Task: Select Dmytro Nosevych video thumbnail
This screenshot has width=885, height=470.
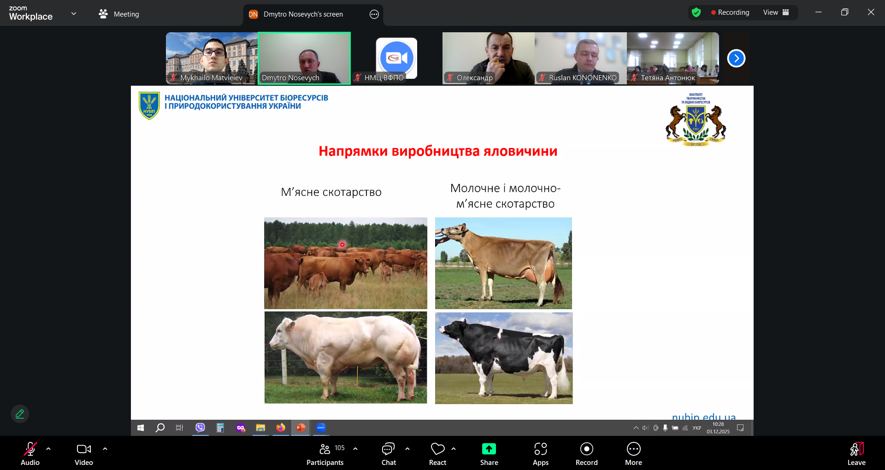Action: click(304, 58)
